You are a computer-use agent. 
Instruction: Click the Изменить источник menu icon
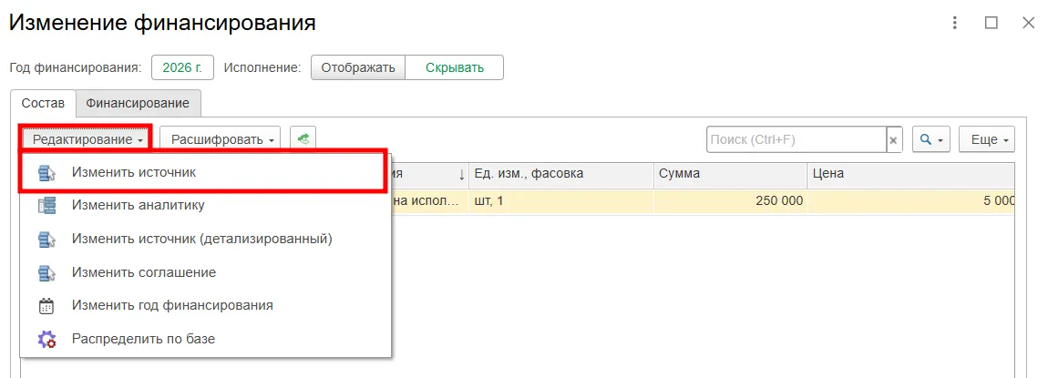point(46,172)
